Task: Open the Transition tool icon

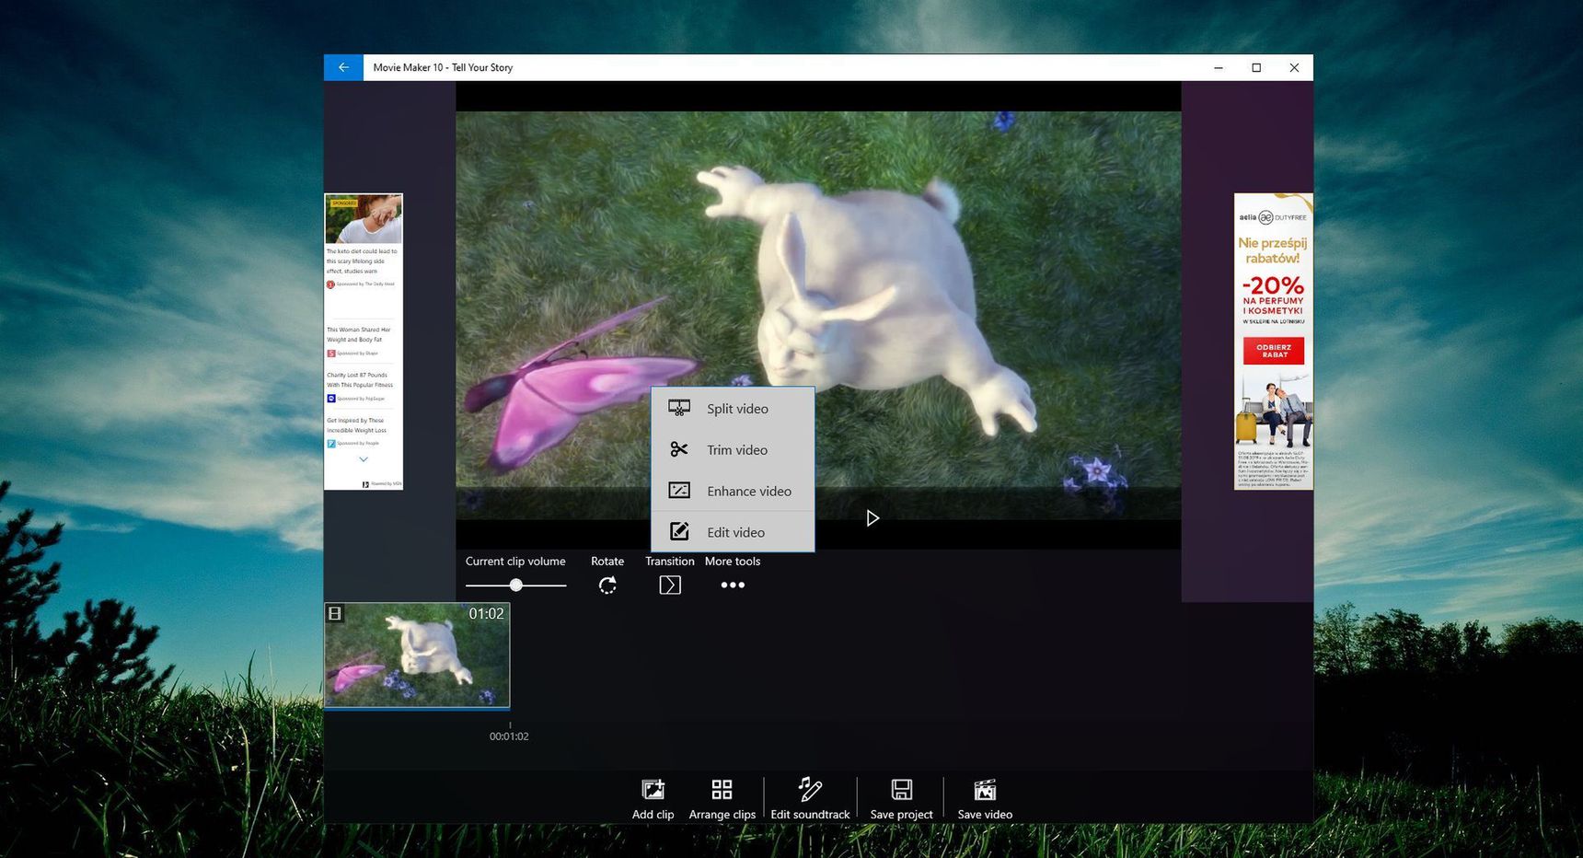Action: point(670,585)
